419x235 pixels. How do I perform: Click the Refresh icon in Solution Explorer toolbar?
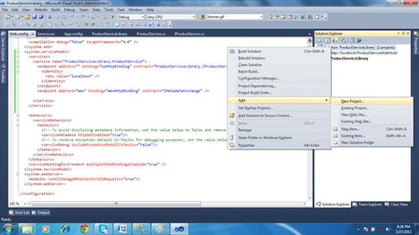click(327, 40)
